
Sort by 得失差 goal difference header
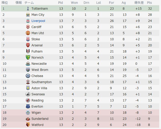click(139, 3)
